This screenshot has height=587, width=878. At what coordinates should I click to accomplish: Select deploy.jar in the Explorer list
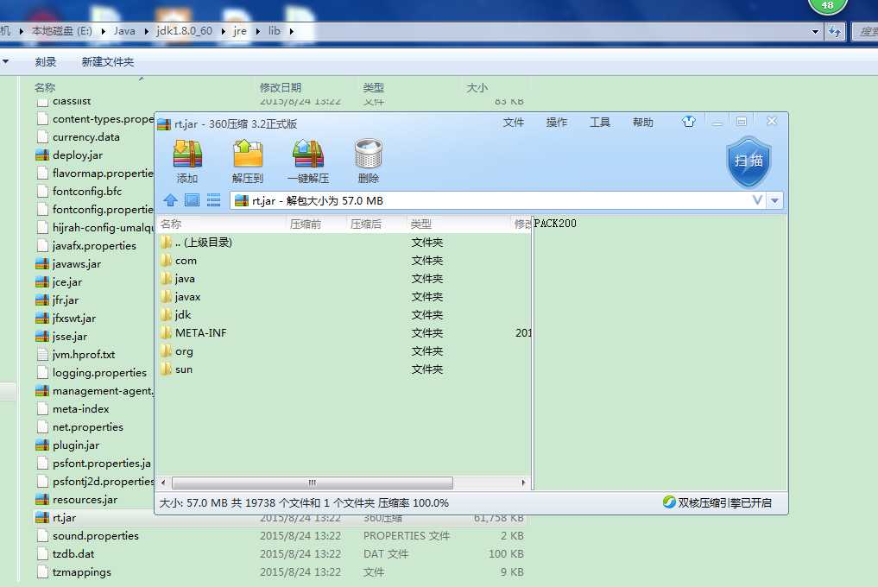click(78, 155)
